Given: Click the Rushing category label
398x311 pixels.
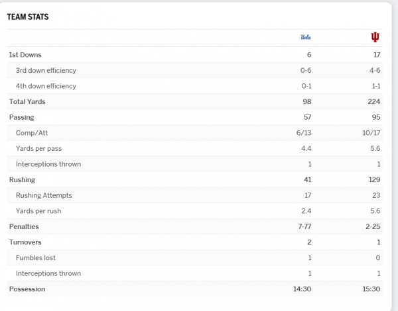Looking at the screenshot, I should pos(22,179).
